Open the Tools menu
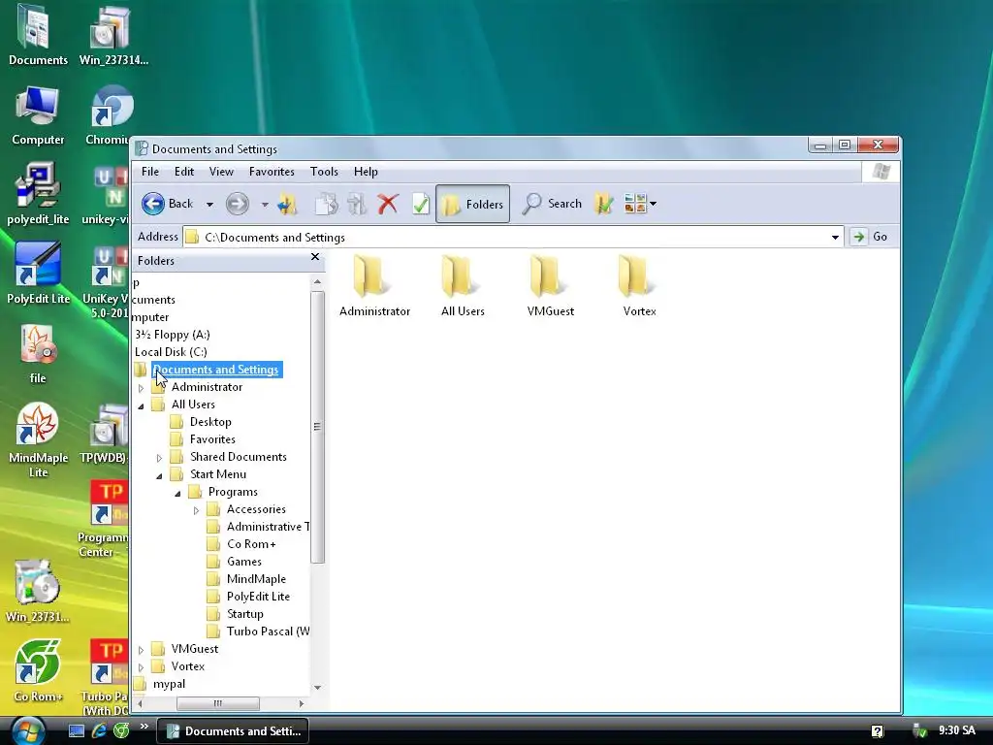This screenshot has width=993, height=745. pyautogui.click(x=324, y=172)
